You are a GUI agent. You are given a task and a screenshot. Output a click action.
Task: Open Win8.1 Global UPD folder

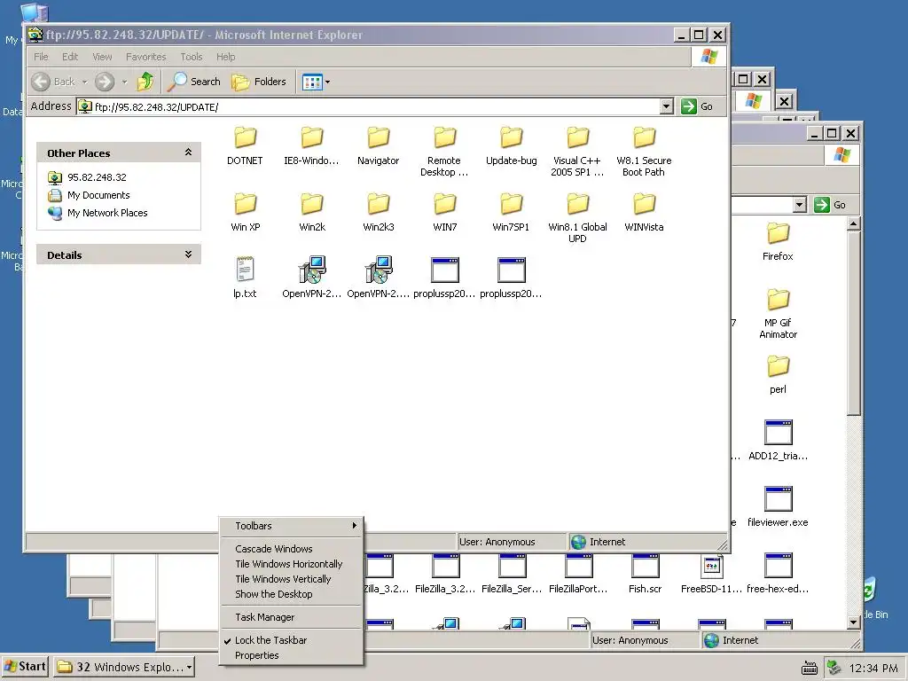click(577, 218)
